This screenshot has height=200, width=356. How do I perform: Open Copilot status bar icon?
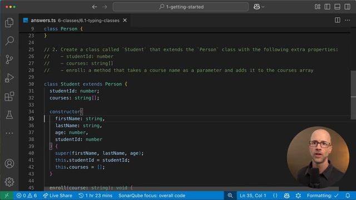[287, 196]
